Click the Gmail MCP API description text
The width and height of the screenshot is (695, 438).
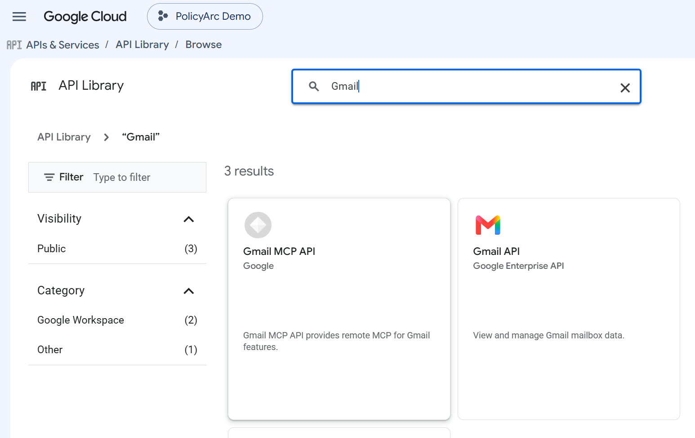pyautogui.click(x=337, y=341)
